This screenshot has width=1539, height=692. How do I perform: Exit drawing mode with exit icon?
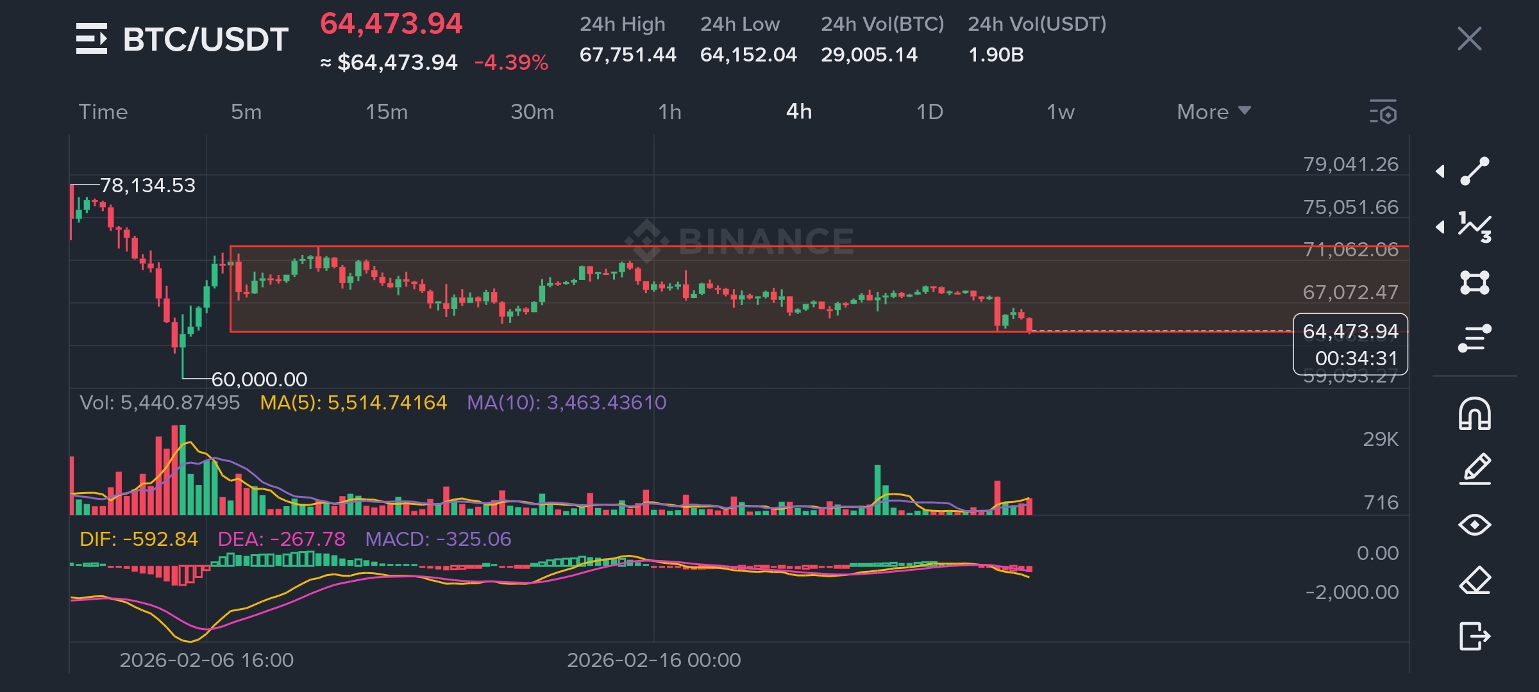[1474, 636]
